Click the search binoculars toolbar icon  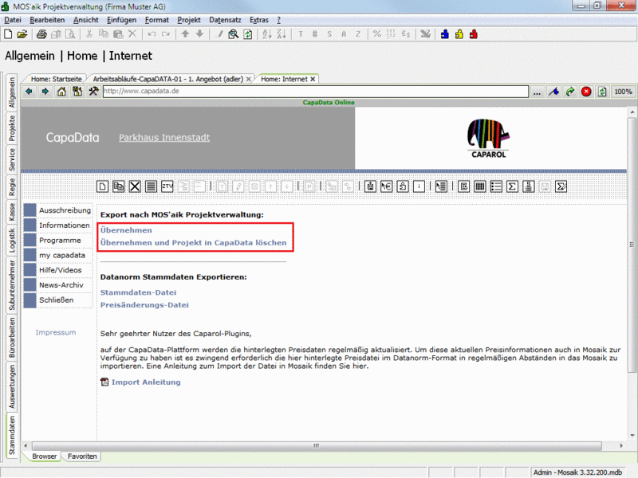click(x=233, y=34)
